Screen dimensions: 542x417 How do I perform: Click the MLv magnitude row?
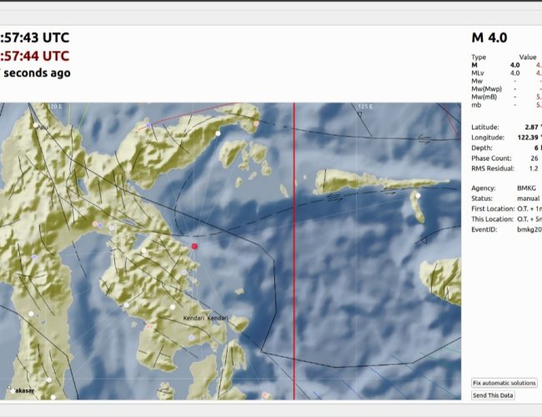[506, 73]
